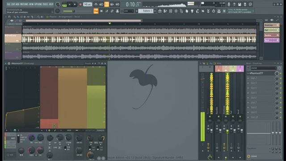Click the recording microphone icon at top right
Viewport: 286px width, 161px height.
[x=229, y=4]
